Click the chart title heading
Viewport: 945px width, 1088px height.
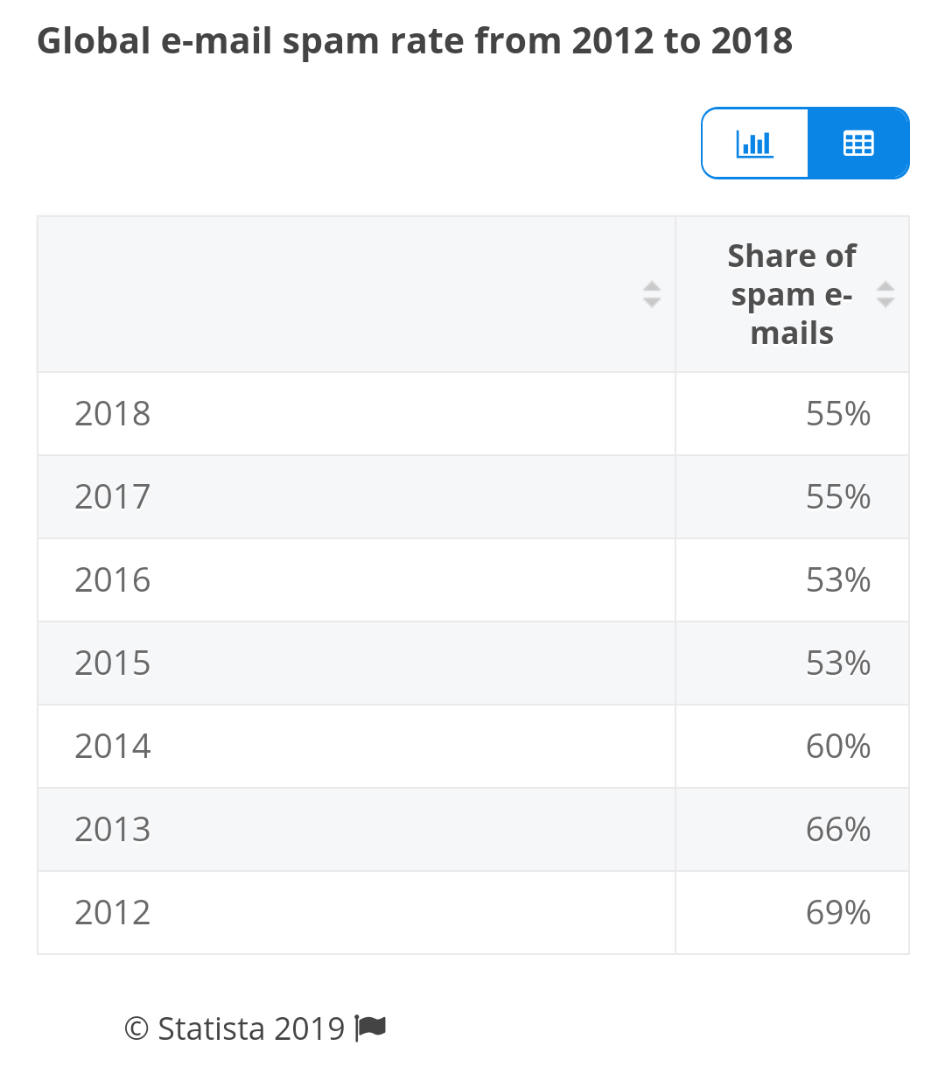click(415, 41)
